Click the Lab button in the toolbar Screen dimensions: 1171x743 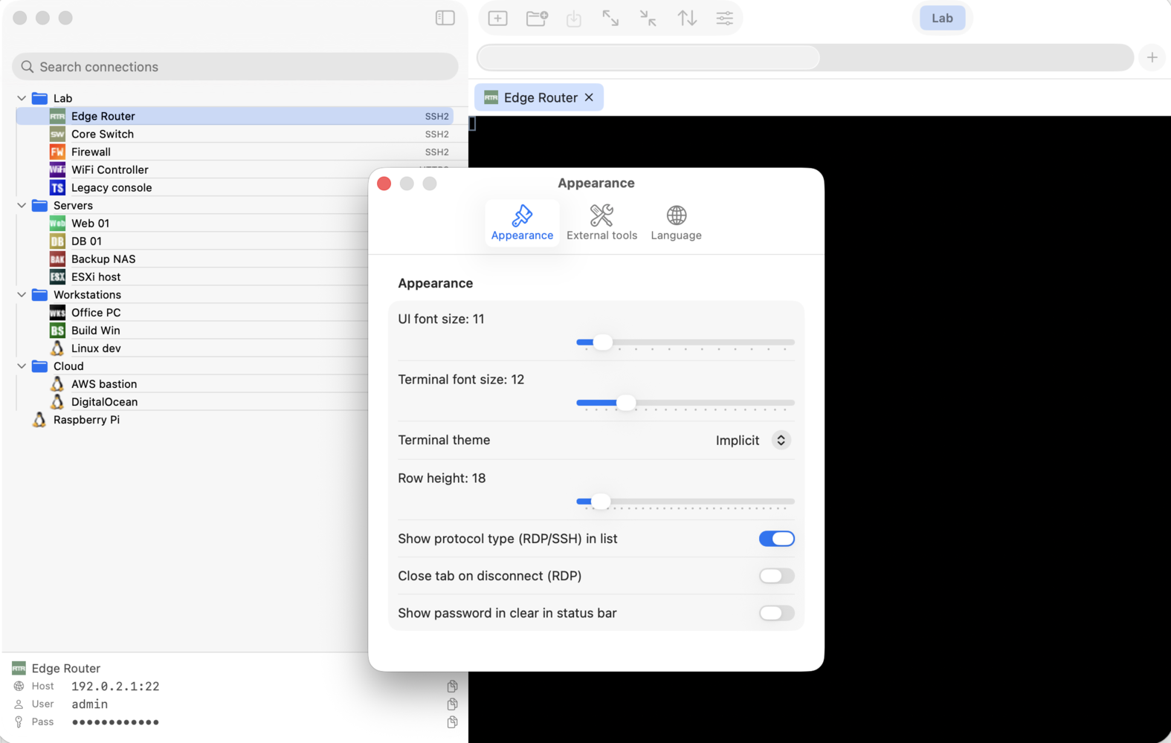(x=942, y=18)
